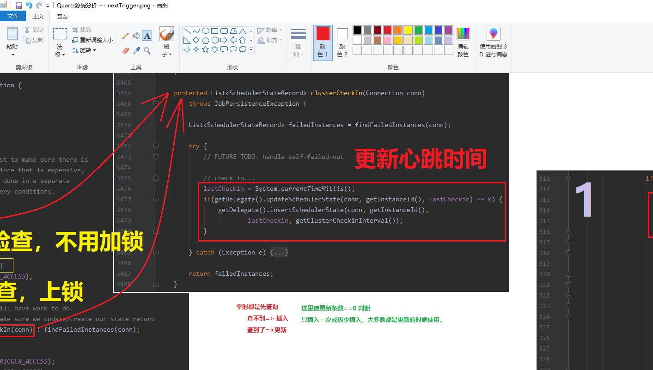This screenshot has height=370, width=653.
Task: Switch to the 主页 (Home) tab
Action: point(38,16)
